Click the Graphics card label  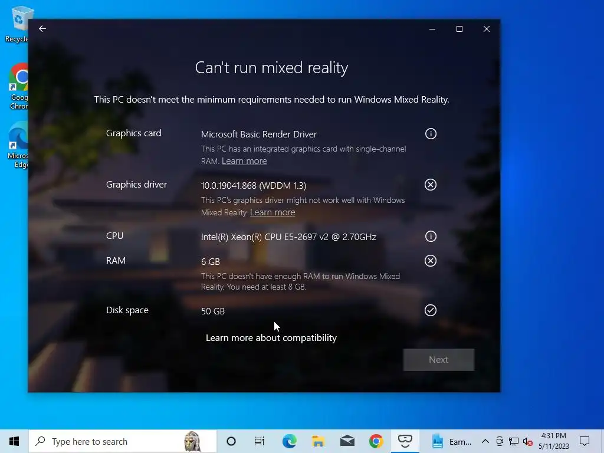(134, 133)
